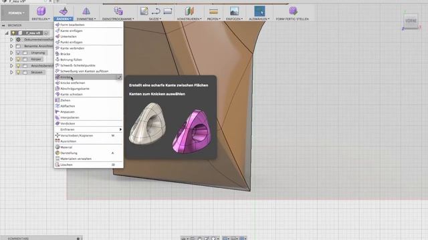Choose Schweiß-Scheitelpunkte from the menu
The height and width of the screenshot is (240, 428).
coord(89,65)
